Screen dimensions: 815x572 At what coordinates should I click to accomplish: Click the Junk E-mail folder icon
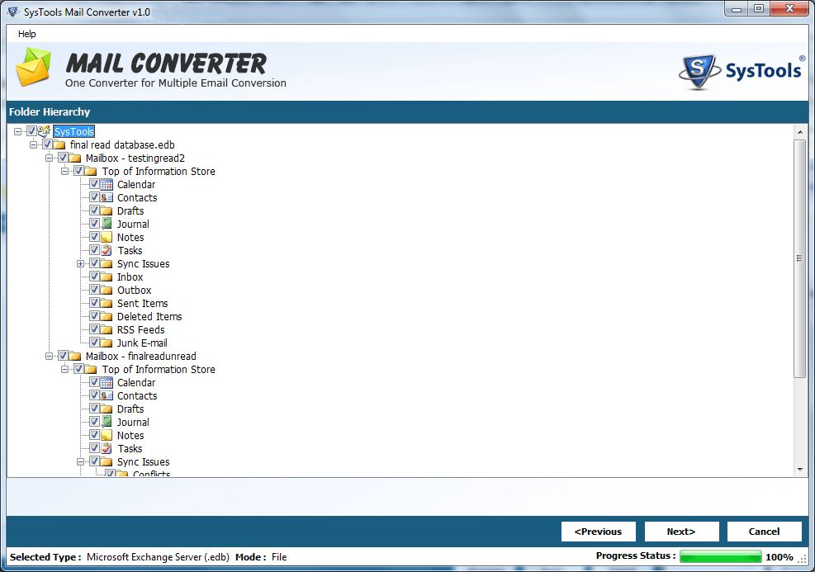tap(107, 343)
